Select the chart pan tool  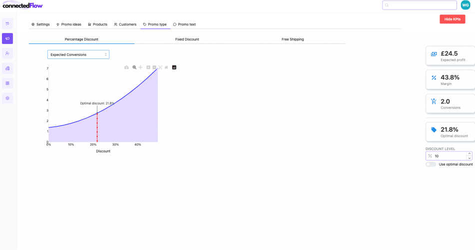140,67
